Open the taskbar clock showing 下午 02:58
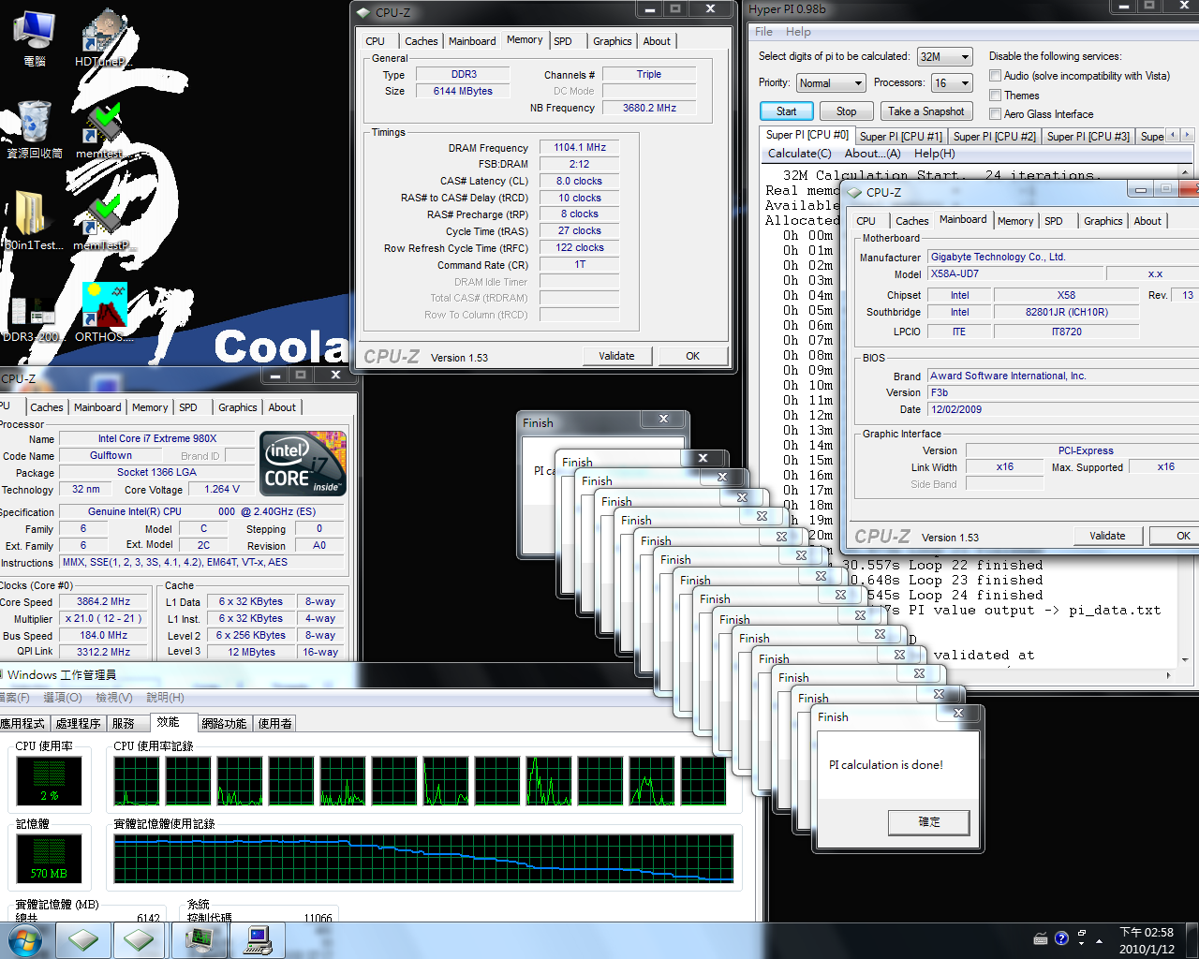Image resolution: width=1199 pixels, height=959 pixels. tap(1147, 940)
